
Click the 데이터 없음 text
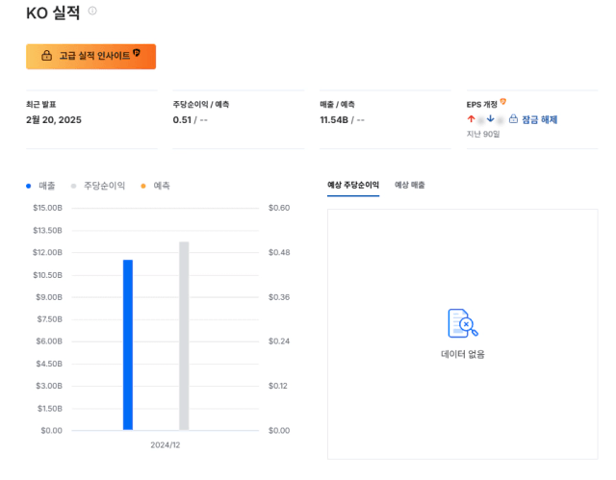463,354
